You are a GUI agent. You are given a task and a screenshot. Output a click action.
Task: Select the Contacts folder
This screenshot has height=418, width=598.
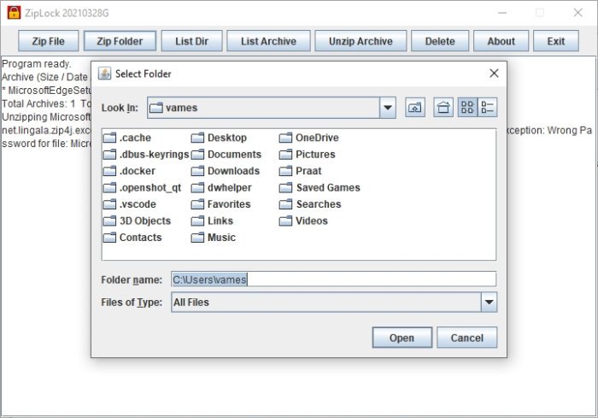132,238
